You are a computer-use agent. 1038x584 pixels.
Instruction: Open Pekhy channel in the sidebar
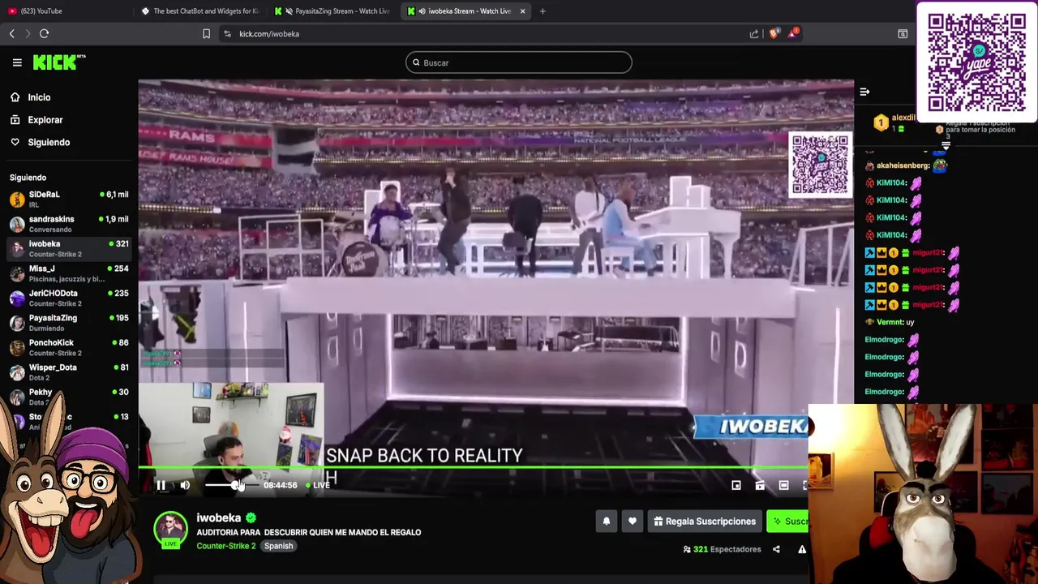pyautogui.click(x=69, y=397)
